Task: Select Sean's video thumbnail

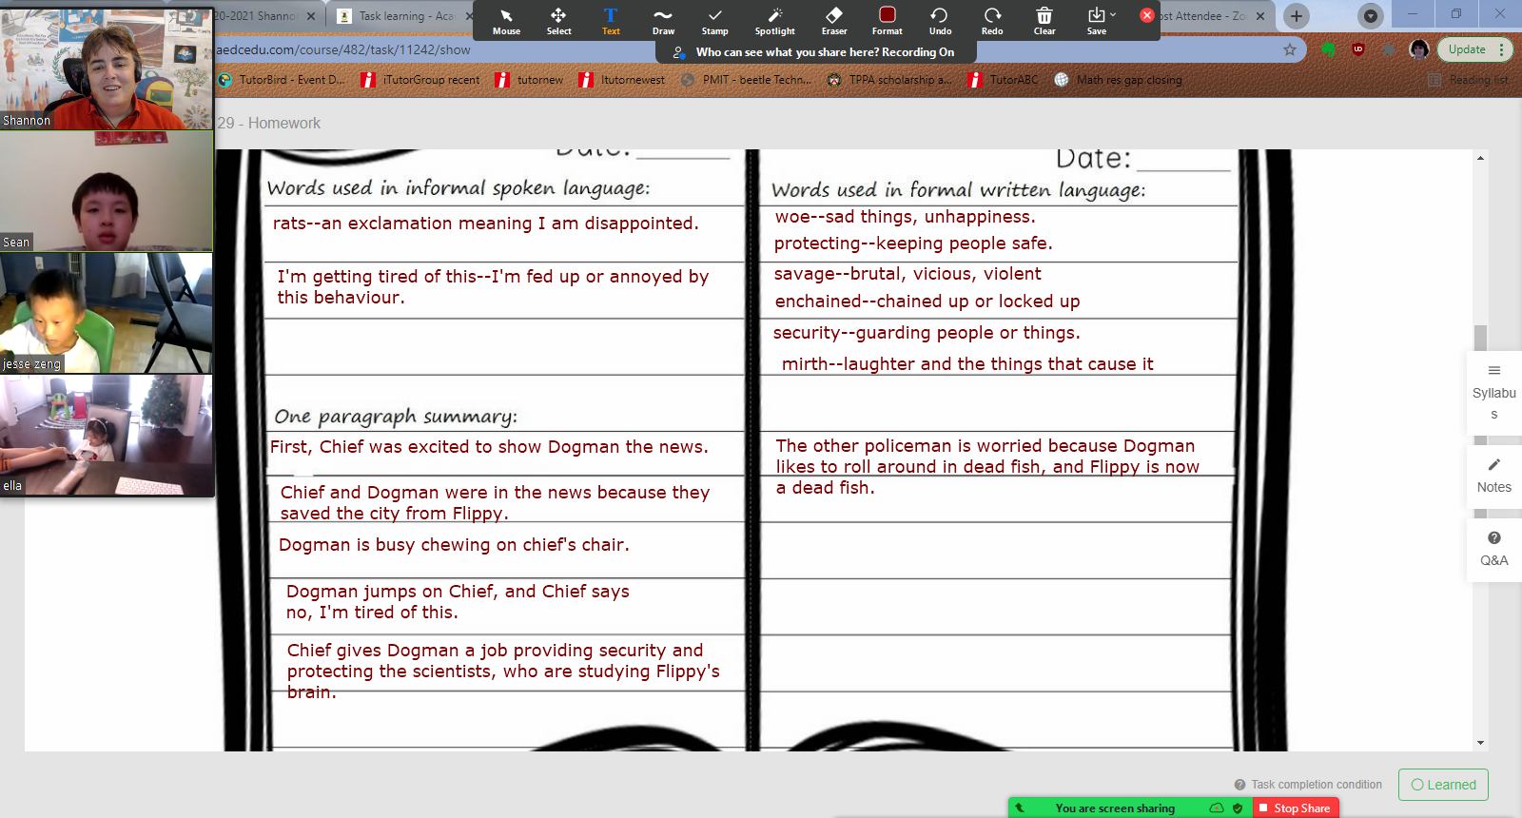Action: [107, 190]
